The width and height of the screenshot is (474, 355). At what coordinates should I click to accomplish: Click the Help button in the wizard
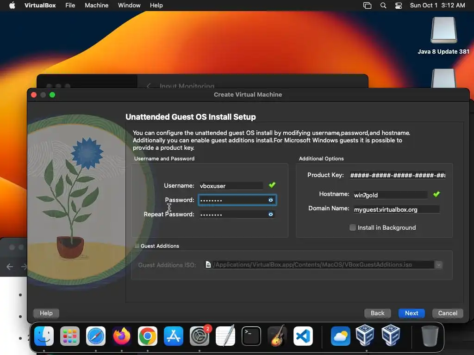46,313
